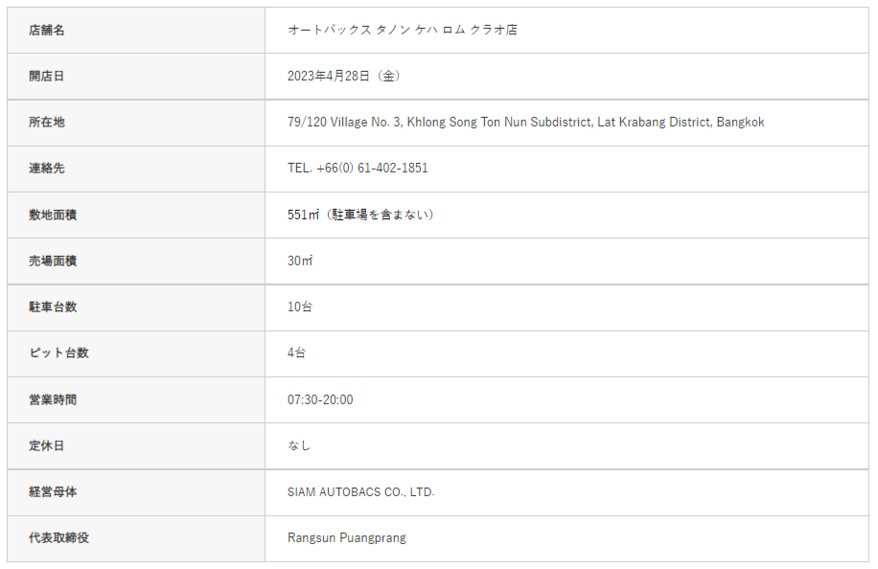Click the 30㎡ sales floor value
Image resolution: width=878 pixels, height=569 pixels.
(x=300, y=261)
